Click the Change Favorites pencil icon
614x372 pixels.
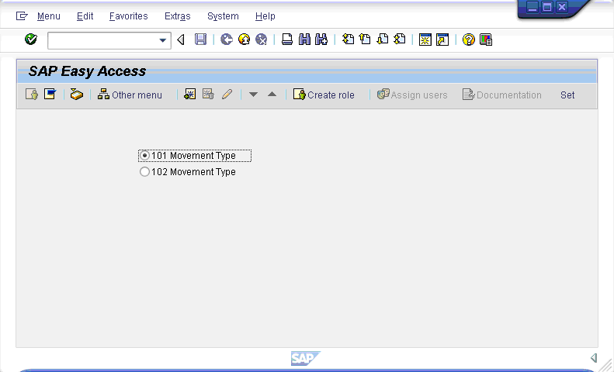[227, 95]
